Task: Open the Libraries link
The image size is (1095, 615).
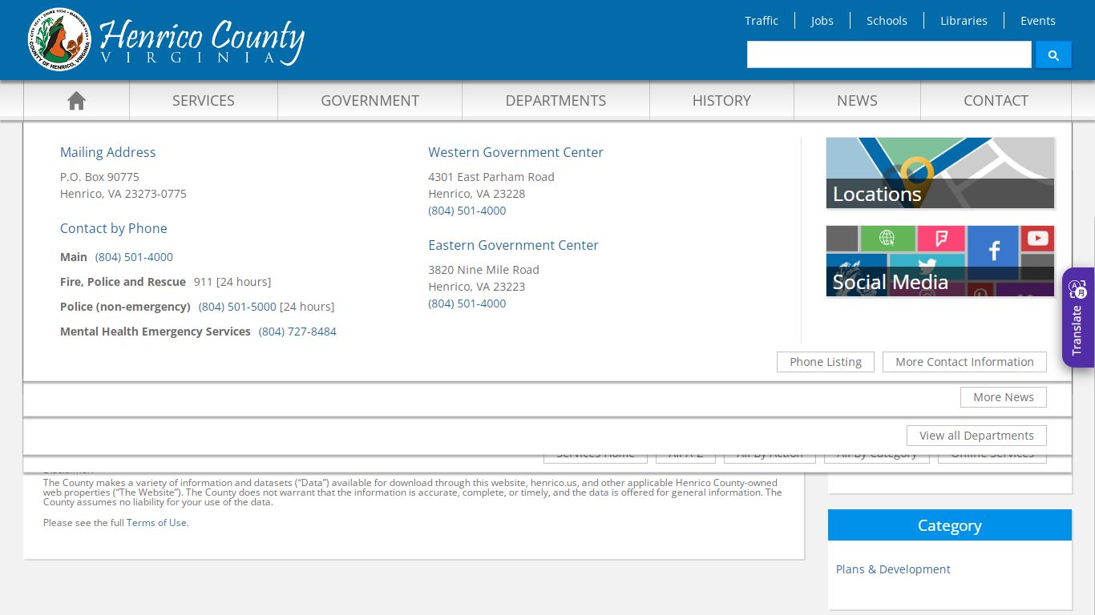Action: coord(964,21)
